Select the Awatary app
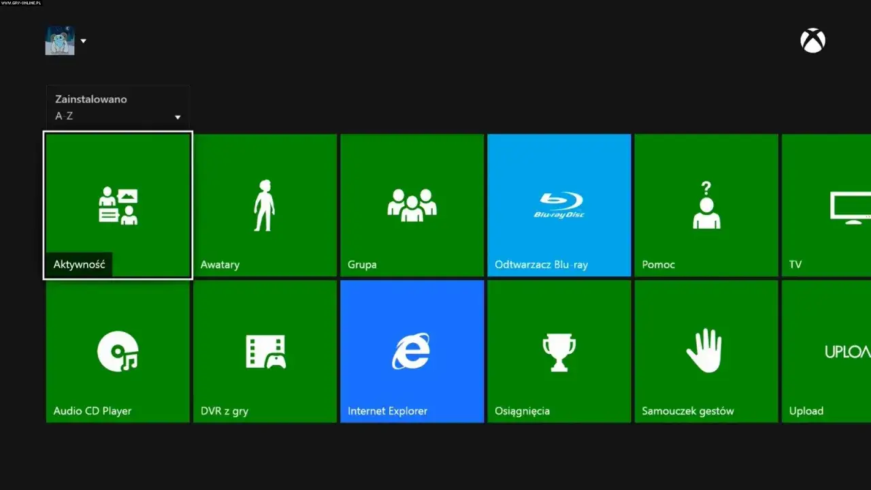Image resolution: width=871 pixels, height=490 pixels. (x=265, y=204)
